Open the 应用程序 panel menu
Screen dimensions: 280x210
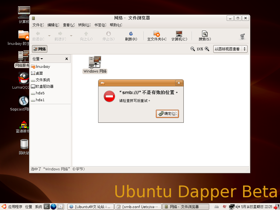[x=15, y=207]
